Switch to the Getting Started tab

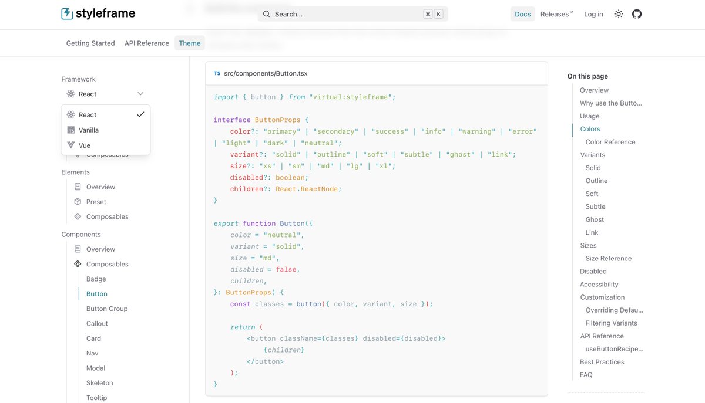tap(90, 43)
